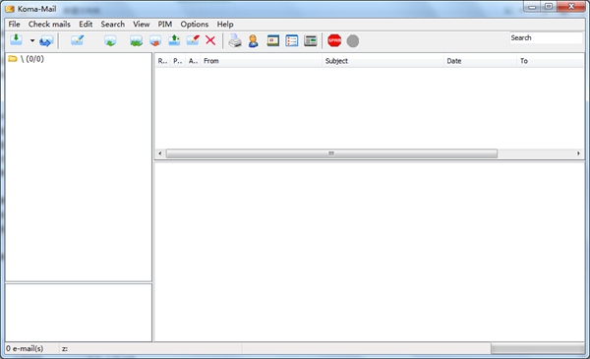
Task: Click the calendar window icon in toolbar
Action: coord(273,40)
